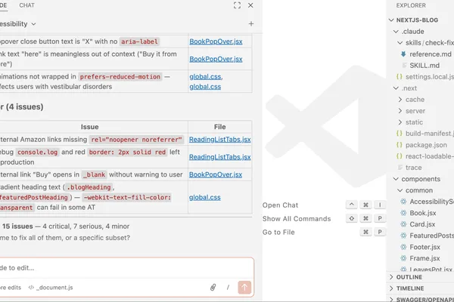This screenshot has width=454, height=302.
Task: Open Card.jsx in the explorer
Action: (422, 224)
